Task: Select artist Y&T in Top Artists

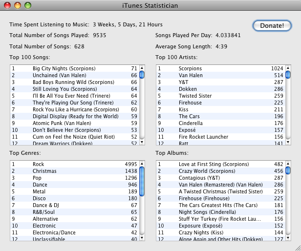Action: pos(221,82)
